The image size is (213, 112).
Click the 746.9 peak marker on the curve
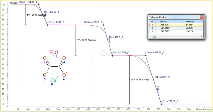[158, 89]
